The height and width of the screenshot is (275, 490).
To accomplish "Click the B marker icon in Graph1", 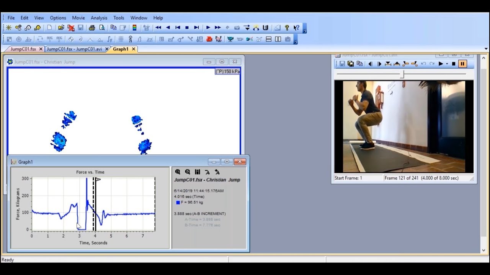I will 217,172.
